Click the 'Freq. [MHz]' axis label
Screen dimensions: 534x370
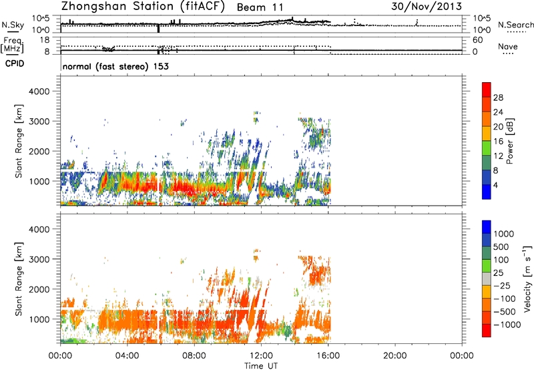[x=13, y=45]
